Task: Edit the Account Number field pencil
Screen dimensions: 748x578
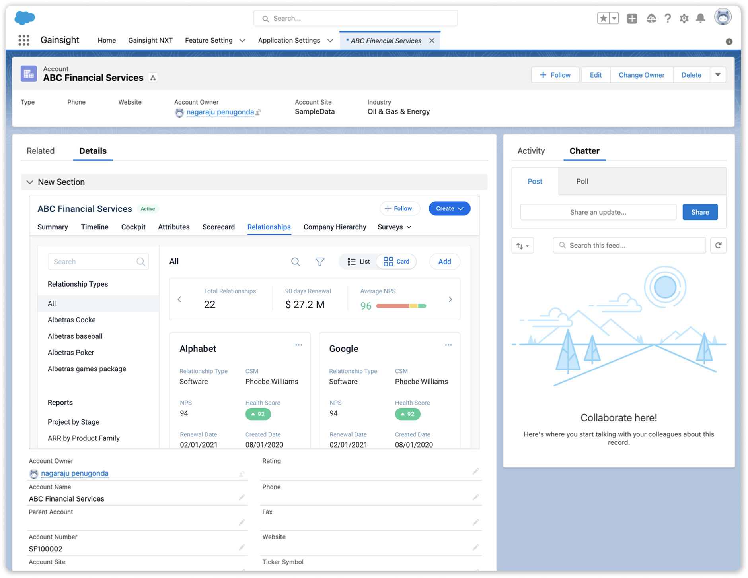Action: coord(242,548)
